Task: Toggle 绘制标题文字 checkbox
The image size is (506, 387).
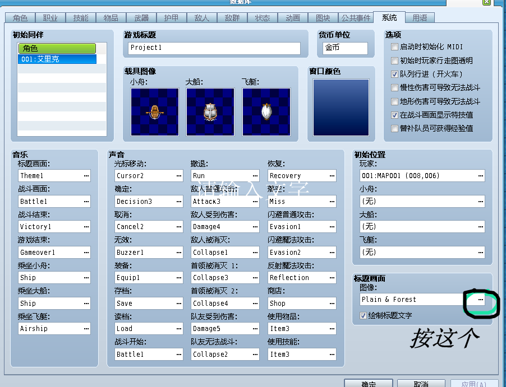Action: coord(363,315)
